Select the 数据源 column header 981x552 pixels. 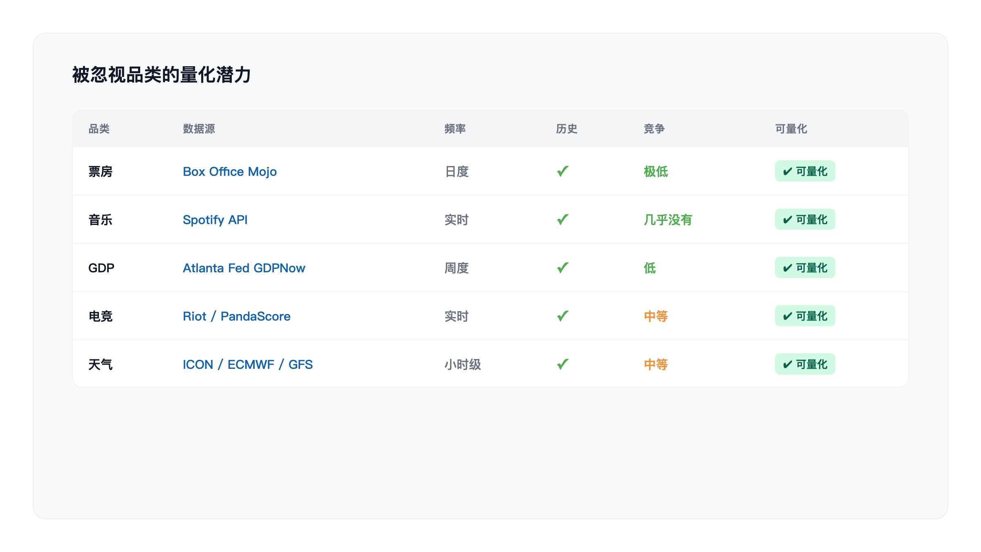pos(198,128)
